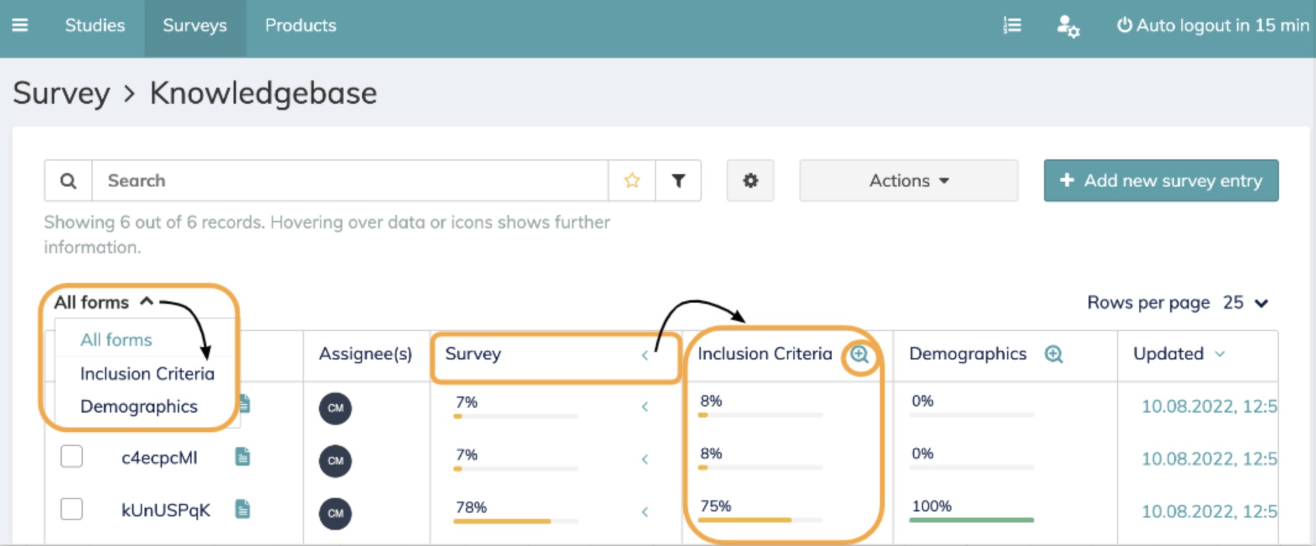Click Add new survey entry button
The image size is (1316, 546).
[1160, 180]
